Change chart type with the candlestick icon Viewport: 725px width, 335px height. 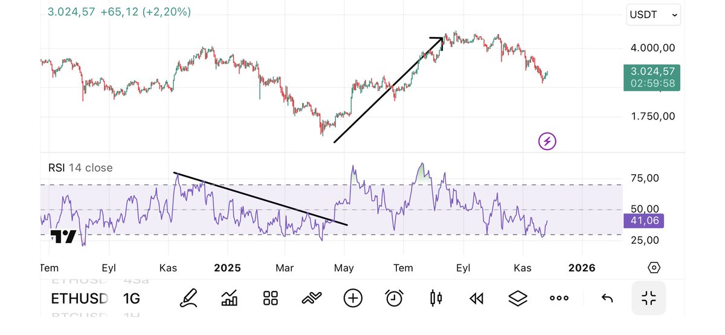(436, 298)
